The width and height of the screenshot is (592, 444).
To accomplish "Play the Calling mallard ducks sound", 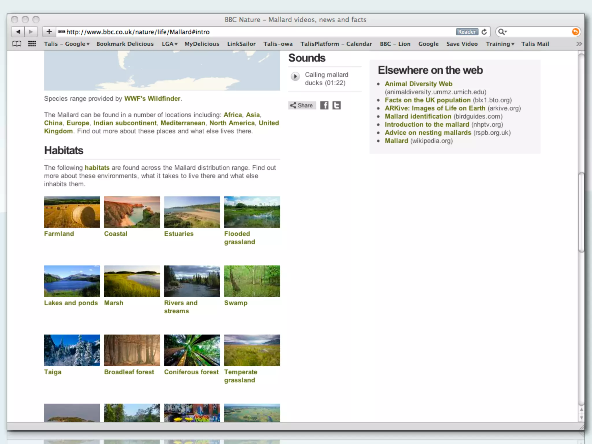I will point(295,77).
